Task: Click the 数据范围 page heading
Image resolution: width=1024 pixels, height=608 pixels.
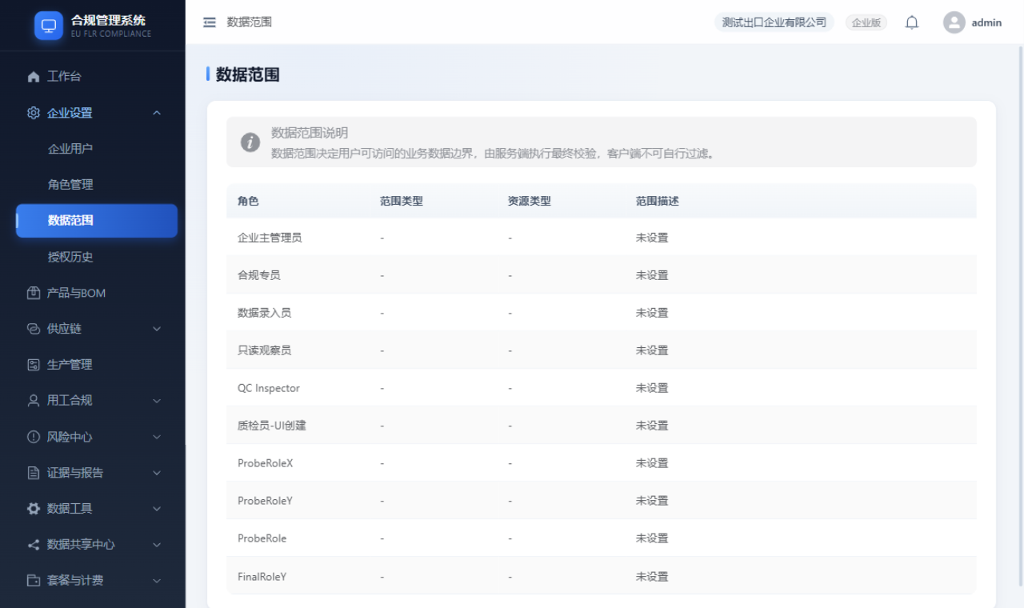Action: click(248, 74)
